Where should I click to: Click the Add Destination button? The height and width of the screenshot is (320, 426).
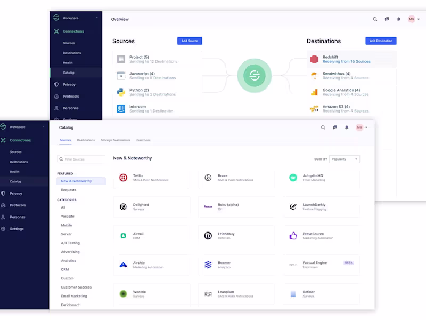click(x=381, y=41)
